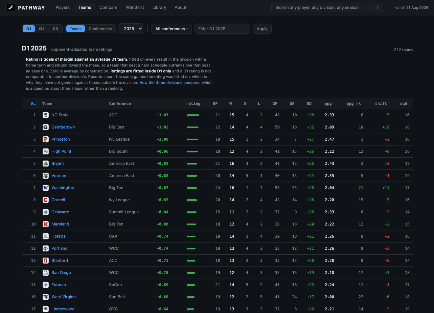Click the Vermont team crest
The image size is (434, 313).
(x=46, y=176)
